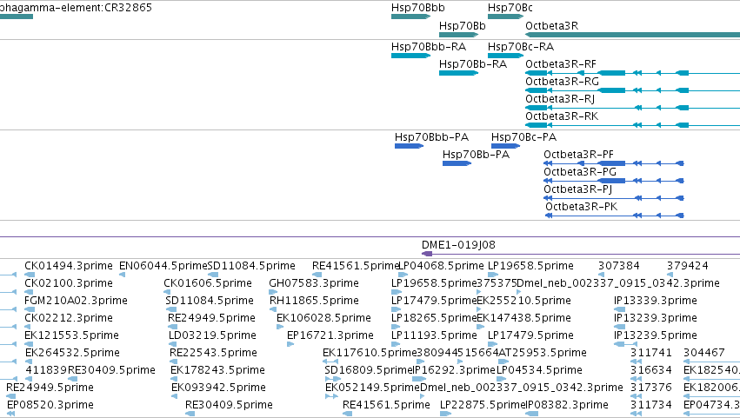Click EST LD03219.5prime

coord(212,336)
